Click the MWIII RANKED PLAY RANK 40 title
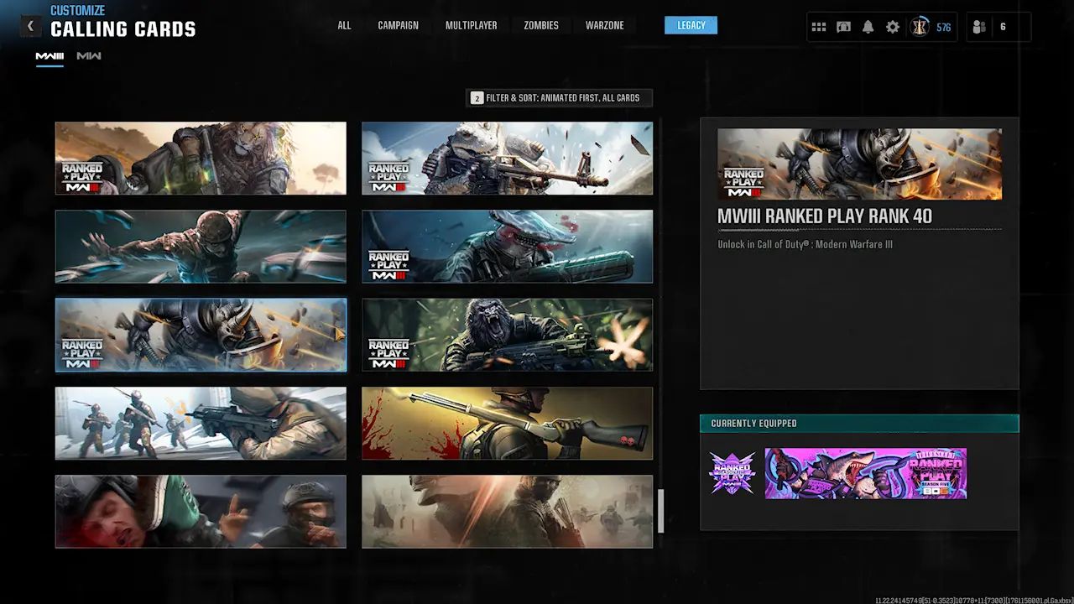 825,216
